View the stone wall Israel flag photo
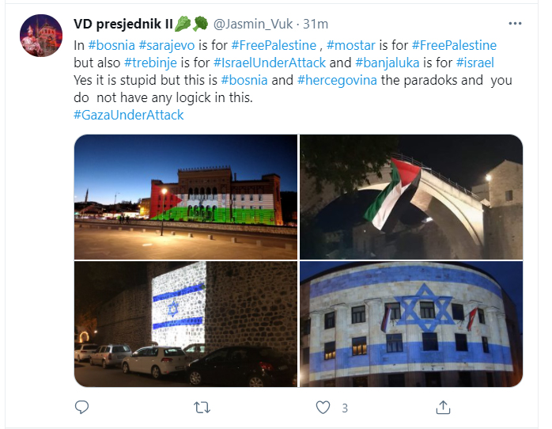Screen dimensions: 552x429 [186, 324]
